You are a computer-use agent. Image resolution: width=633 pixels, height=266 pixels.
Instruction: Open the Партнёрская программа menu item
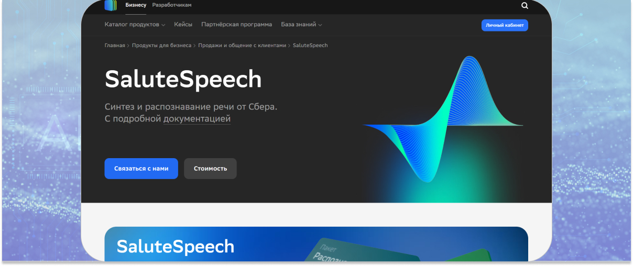237,25
